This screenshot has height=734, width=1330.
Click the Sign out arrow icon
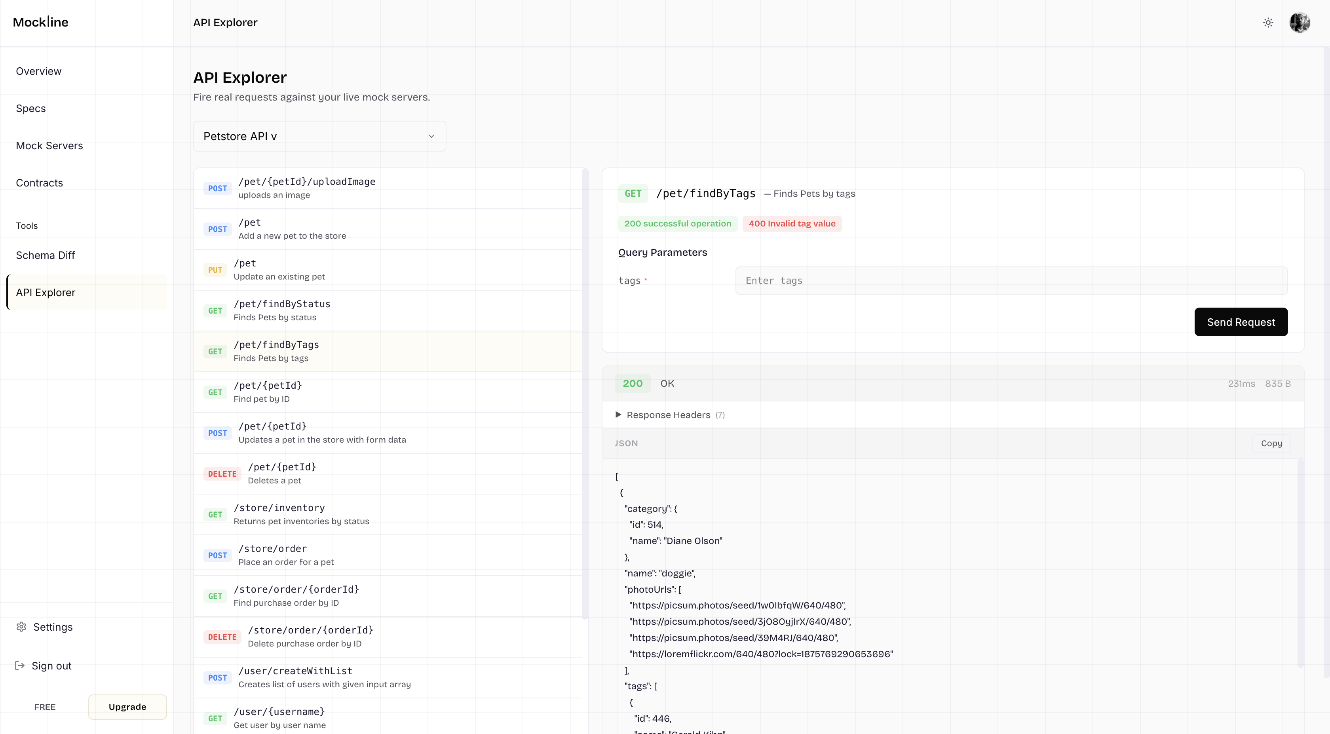coord(20,665)
